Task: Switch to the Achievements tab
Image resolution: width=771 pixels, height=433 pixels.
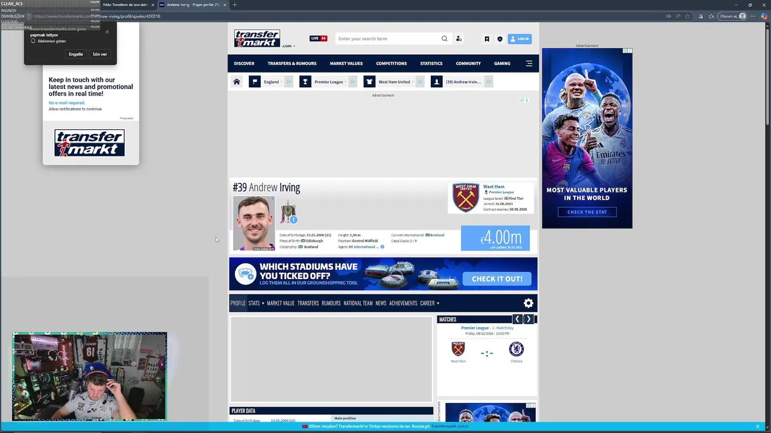Action: coord(403,303)
